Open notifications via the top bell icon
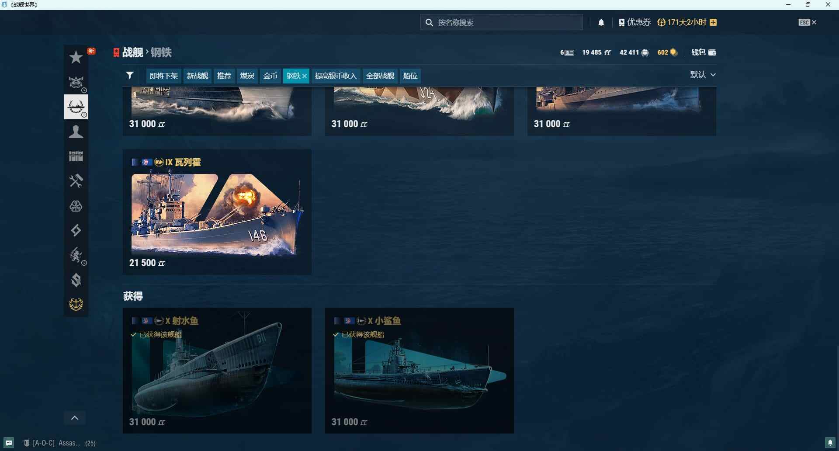Viewport: 839px width, 451px height. [x=601, y=22]
